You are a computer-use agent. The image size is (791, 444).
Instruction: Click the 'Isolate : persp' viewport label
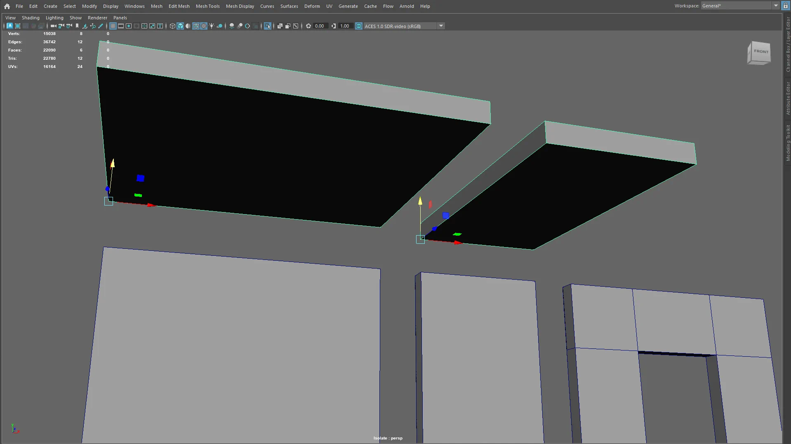388,438
